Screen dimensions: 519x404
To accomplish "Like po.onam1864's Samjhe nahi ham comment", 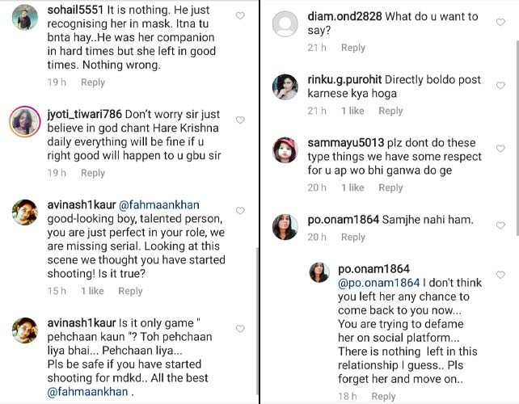I will coord(500,225).
